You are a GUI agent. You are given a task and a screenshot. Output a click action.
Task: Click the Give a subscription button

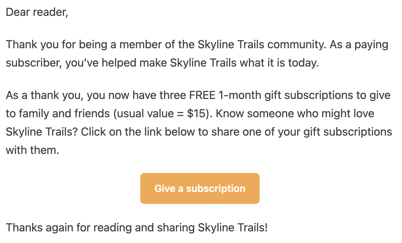pyautogui.click(x=200, y=188)
